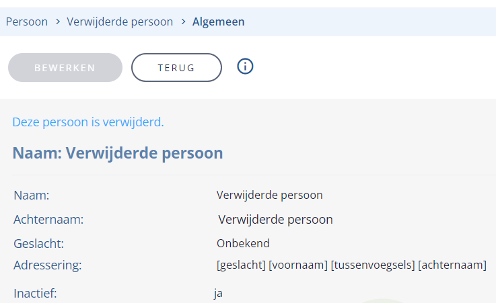Select the Adressering field label

[48, 265]
